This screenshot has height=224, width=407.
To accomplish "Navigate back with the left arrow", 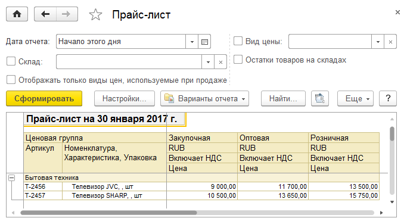I will 45,14.
